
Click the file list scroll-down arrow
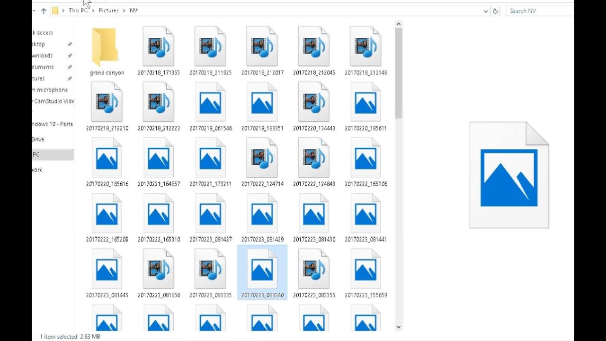tap(398, 327)
